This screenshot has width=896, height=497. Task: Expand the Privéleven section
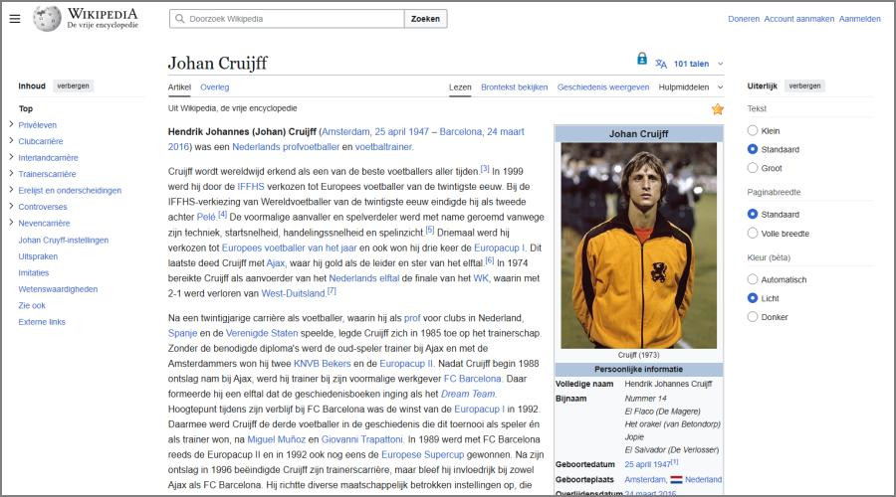pyautogui.click(x=11, y=124)
